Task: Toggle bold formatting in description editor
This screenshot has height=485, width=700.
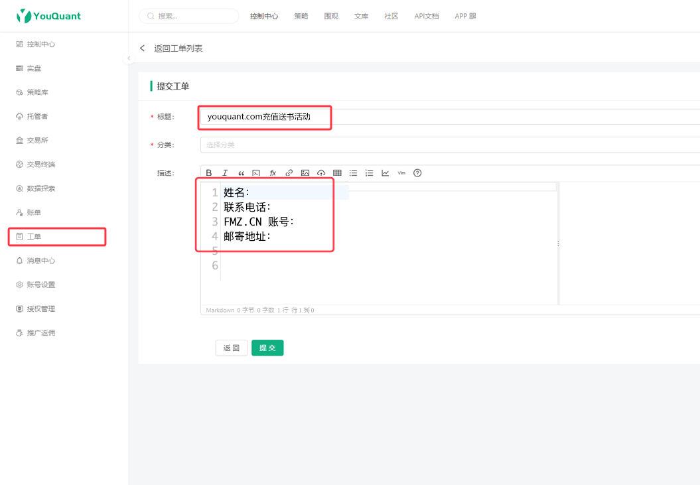Action: pyautogui.click(x=208, y=173)
